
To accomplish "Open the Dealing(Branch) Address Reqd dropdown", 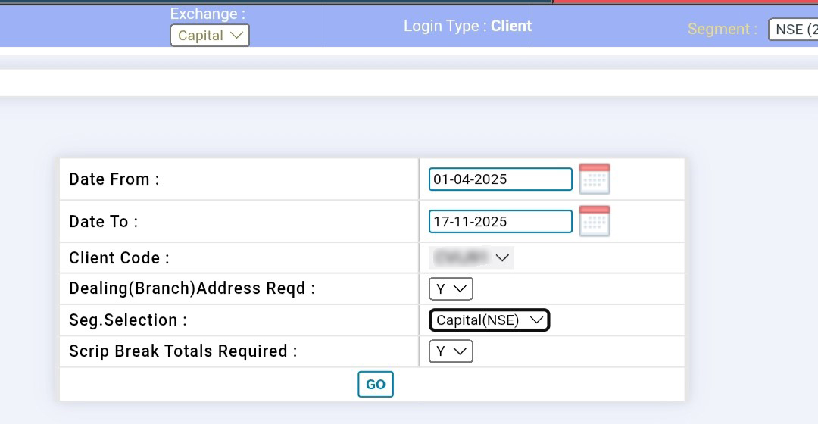I will coord(451,289).
